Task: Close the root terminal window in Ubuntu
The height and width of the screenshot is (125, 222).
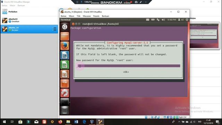Action: click(73, 24)
